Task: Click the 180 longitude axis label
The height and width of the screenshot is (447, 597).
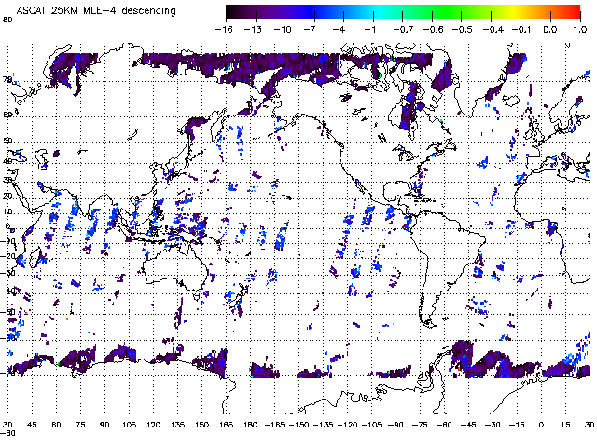Action: [250, 425]
